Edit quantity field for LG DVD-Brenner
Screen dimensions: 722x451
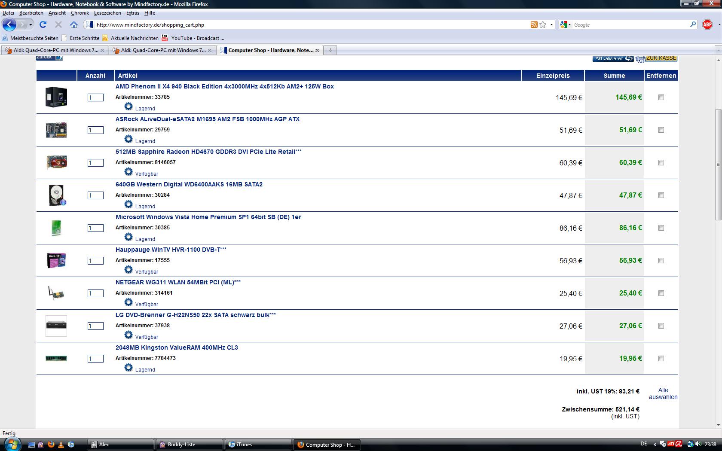[95, 326]
